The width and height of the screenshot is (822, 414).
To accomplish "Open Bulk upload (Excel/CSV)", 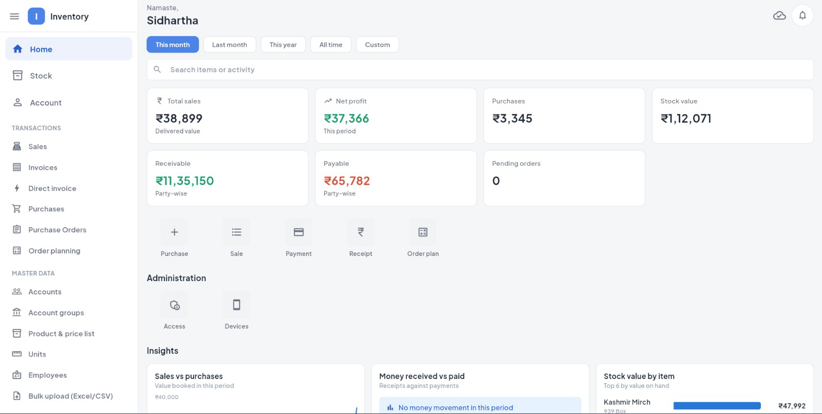I will [69, 396].
